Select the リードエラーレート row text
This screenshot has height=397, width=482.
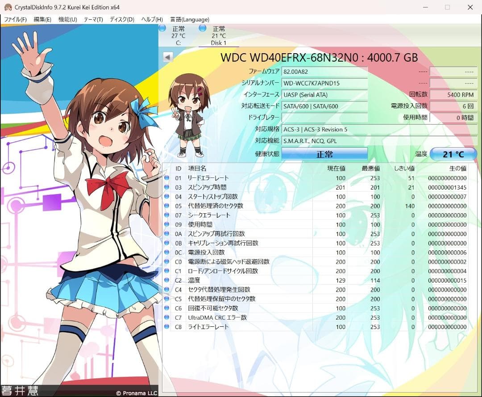click(x=208, y=177)
